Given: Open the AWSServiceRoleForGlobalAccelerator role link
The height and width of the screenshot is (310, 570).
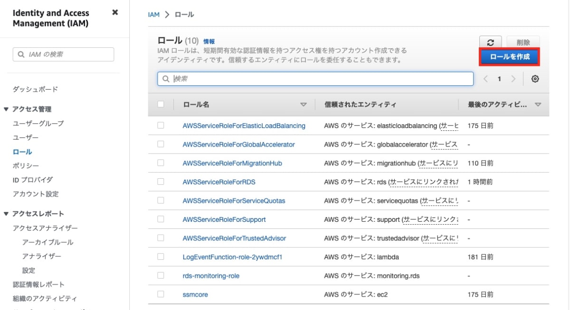Looking at the screenshot, I should click(239, 144).
